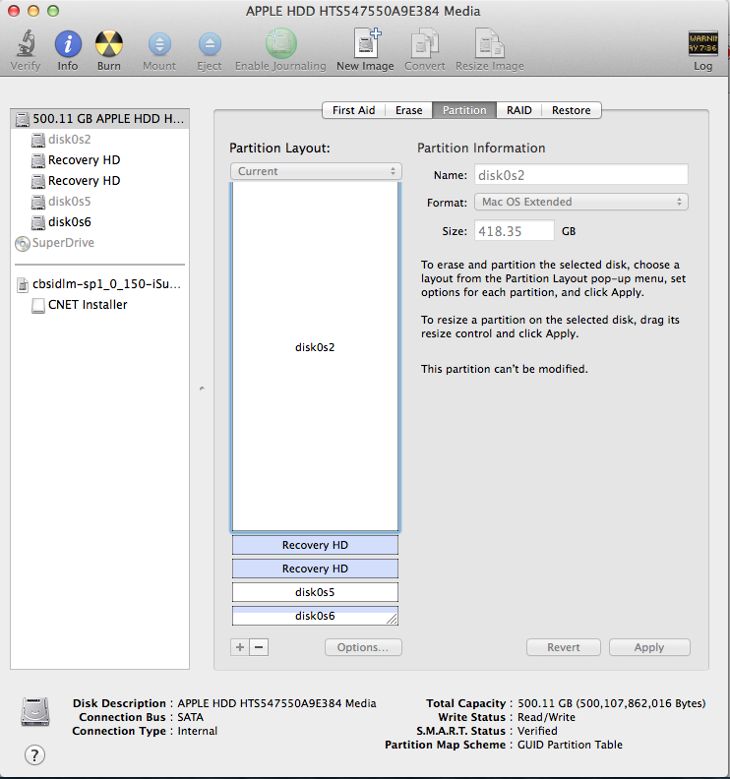
Task: Select the cbsidlm-sp1_0_150 disk image
Action: (x=99, y=284)
